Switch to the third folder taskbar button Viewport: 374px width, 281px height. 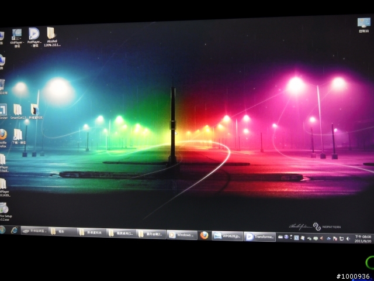(x=92, y=232)
